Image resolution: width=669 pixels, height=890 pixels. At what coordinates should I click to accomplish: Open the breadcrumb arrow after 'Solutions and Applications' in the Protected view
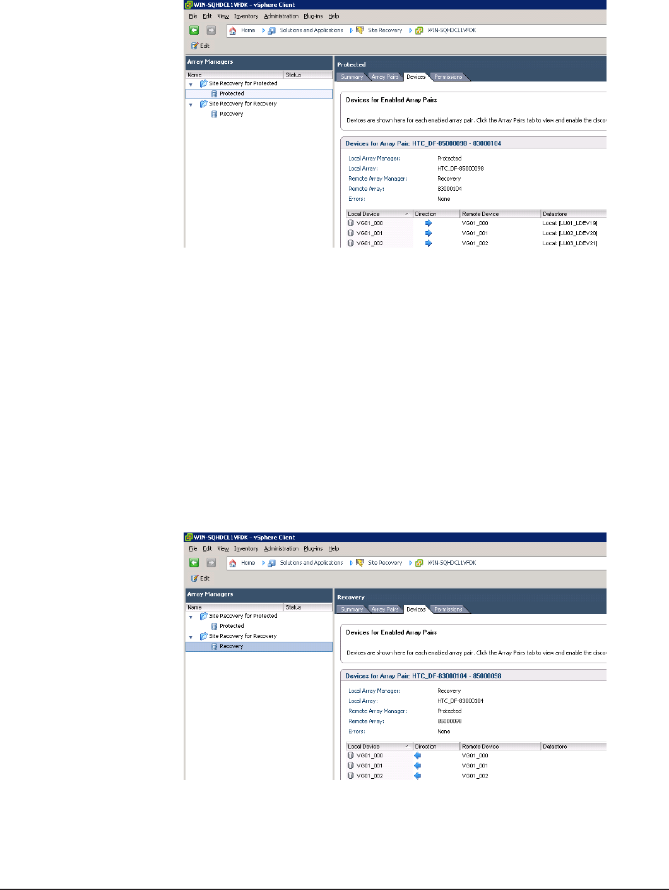tap(352, 30)
